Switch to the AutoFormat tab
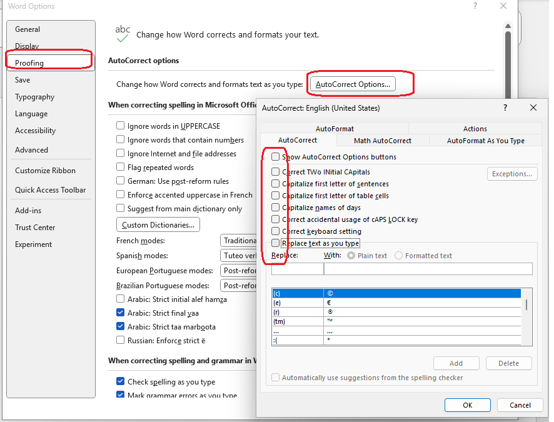Viewport: 554px width, 422px height. (335, 129)
